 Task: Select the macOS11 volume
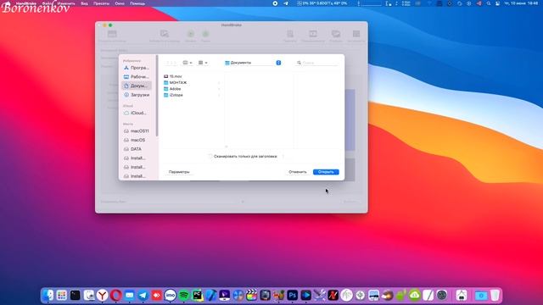pos(137,131)
